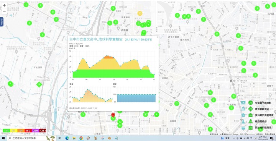This screenshot has height=141, width=276.
Task: Toggle the 開放資料觀測站 layer icon
Action: (243, 128)
